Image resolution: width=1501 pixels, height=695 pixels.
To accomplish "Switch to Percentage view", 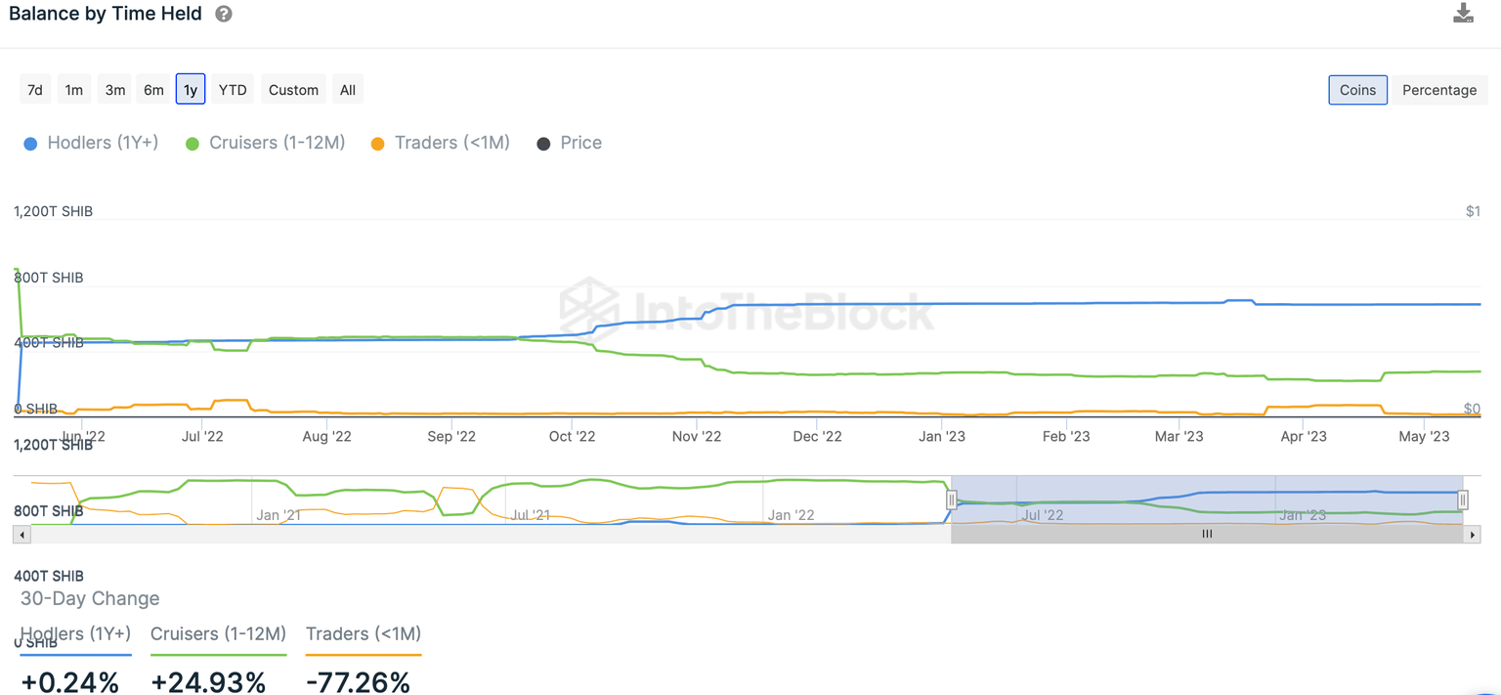I will click(1439, 90).
